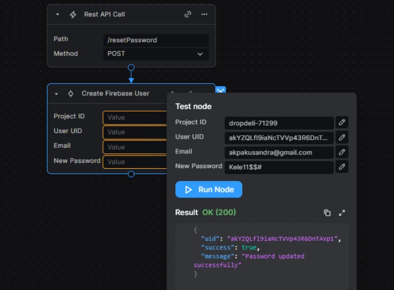
Task: Open the Method dropdown showing POST
Action: (156, 54)
